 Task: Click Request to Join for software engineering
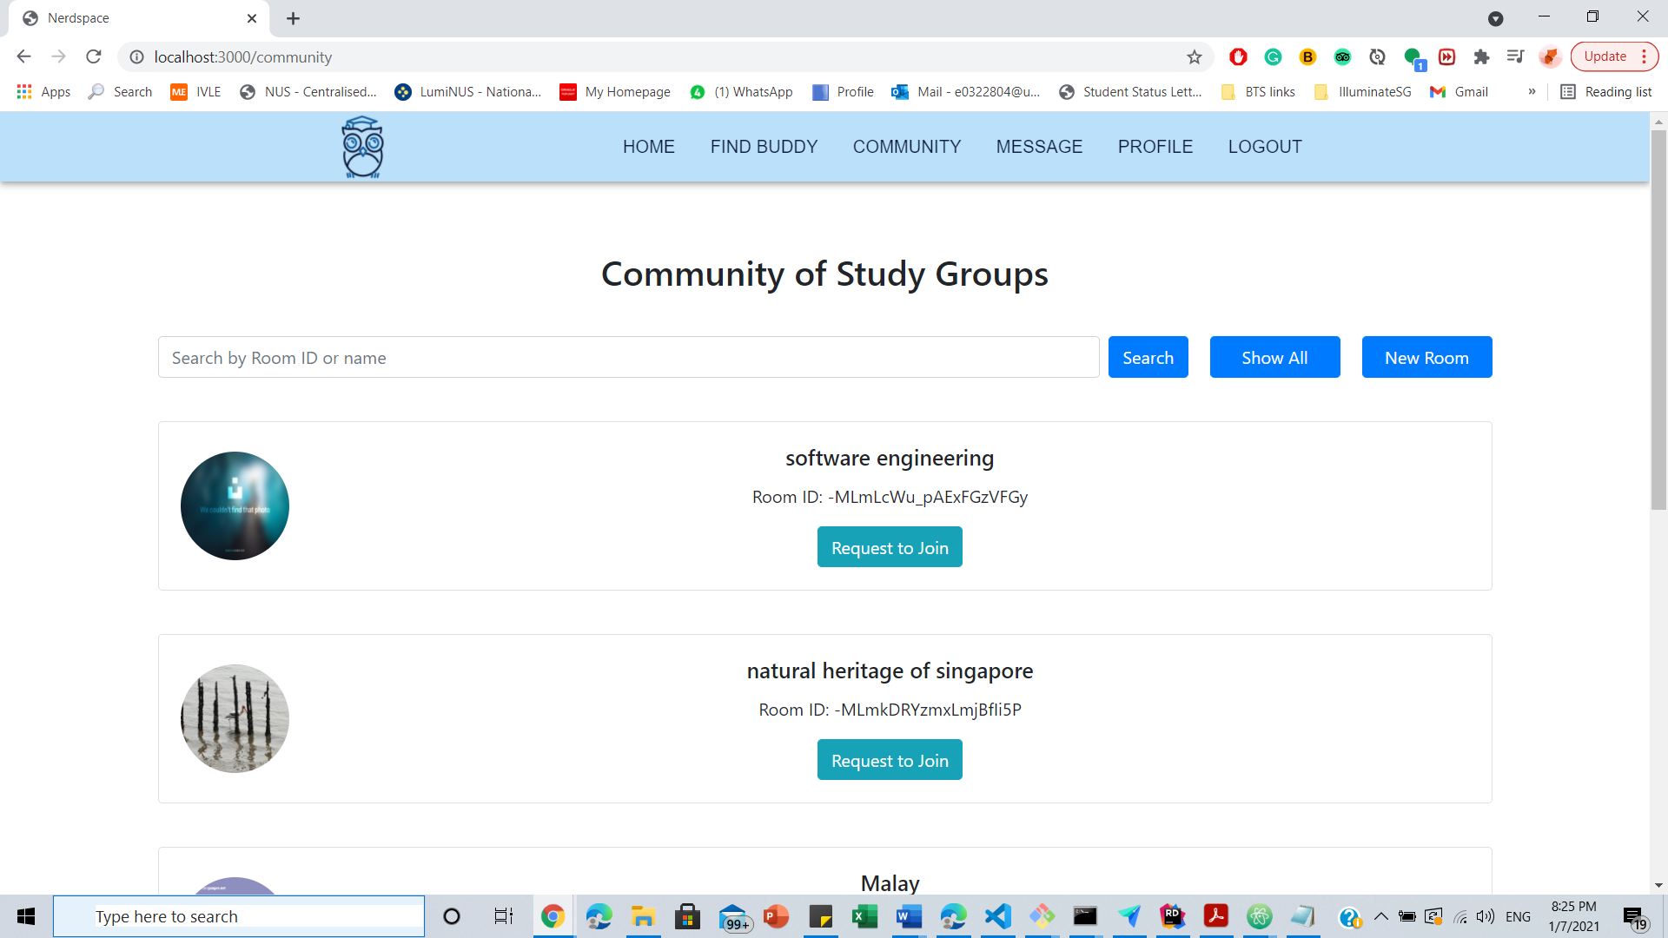[890, 546]
